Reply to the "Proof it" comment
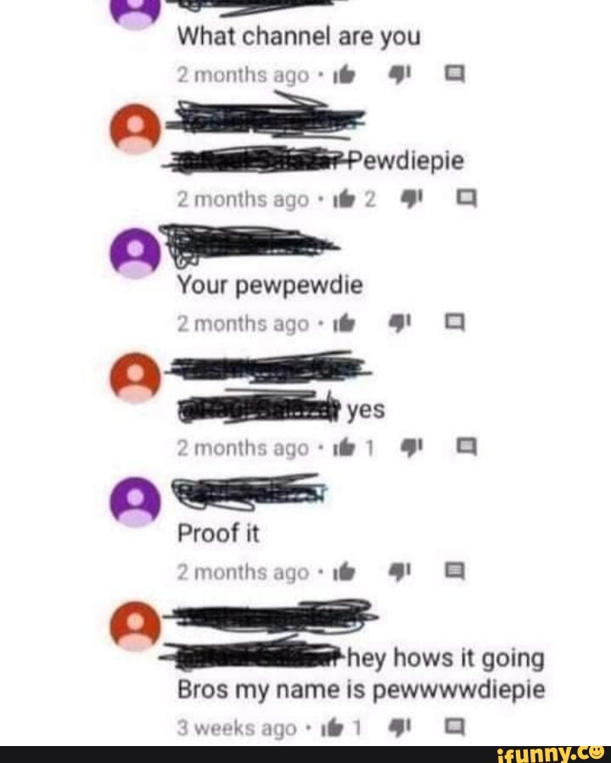Image resolution: width=611 pixels, height=763 pixels. (x=455, y=571)
